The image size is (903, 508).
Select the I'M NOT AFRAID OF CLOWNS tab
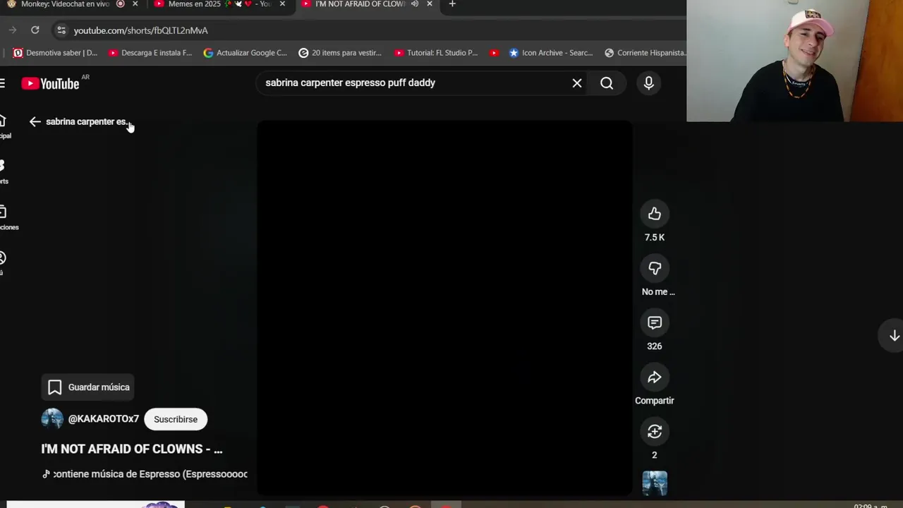pos(360,4)
